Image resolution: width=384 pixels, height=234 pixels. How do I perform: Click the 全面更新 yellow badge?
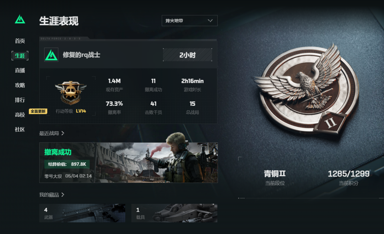(x=38, y=111)
